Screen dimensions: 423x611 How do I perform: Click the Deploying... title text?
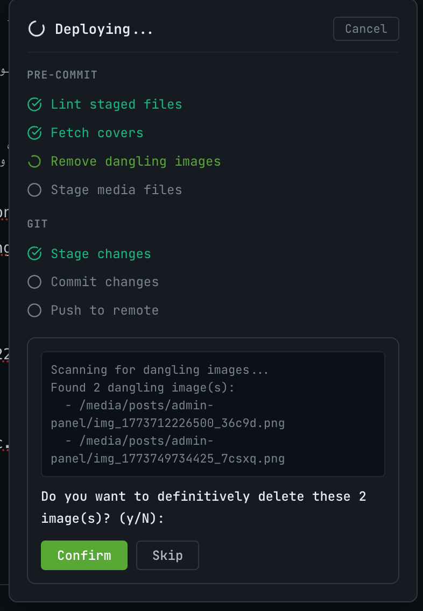click(x=103, y=29)
